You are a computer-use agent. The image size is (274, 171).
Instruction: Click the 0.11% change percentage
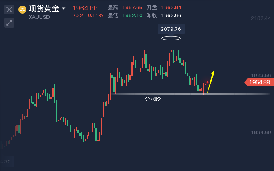click(96, 16)
